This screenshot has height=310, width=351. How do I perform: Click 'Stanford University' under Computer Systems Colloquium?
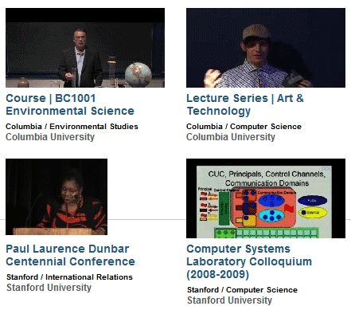(229, 300)
